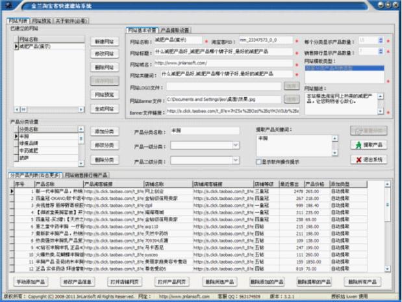Click the Banner文件链接 input field

[232, 111]
